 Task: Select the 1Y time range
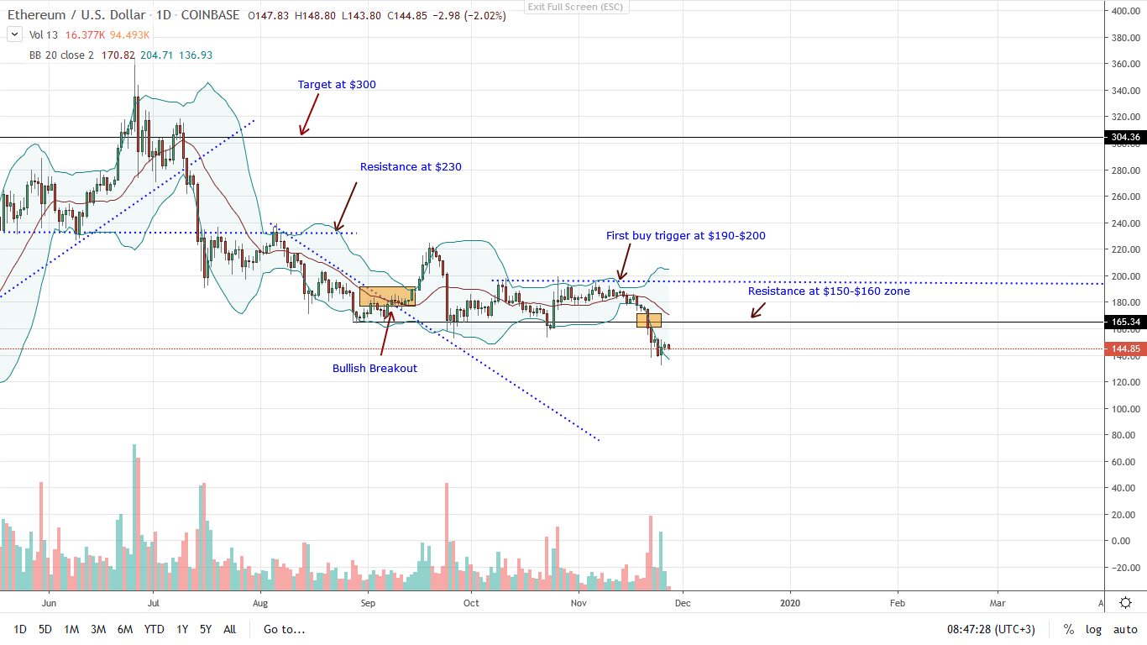tap(181, 629)
